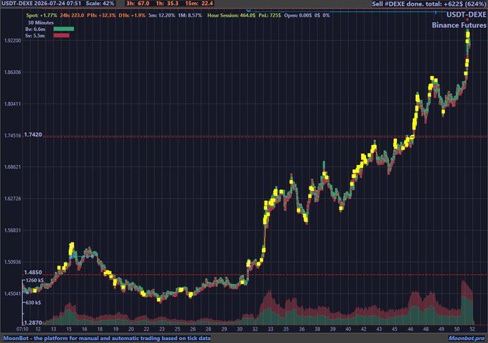Screen dimensions: 488x343
Task: Click the '15' time axis label
Action: (x=69, y=329)
